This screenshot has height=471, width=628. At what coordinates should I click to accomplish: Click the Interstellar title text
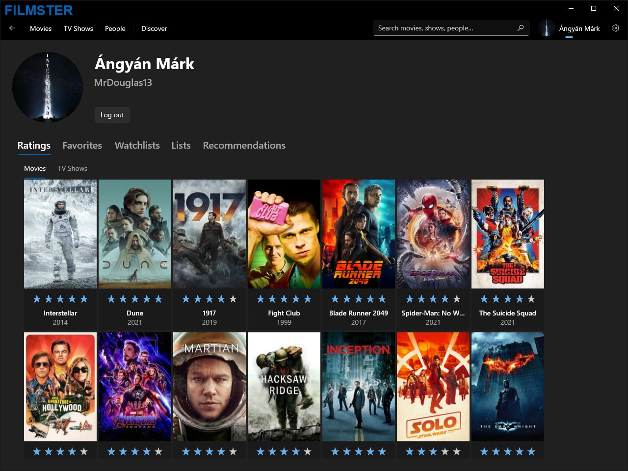[x=60, y=313]
